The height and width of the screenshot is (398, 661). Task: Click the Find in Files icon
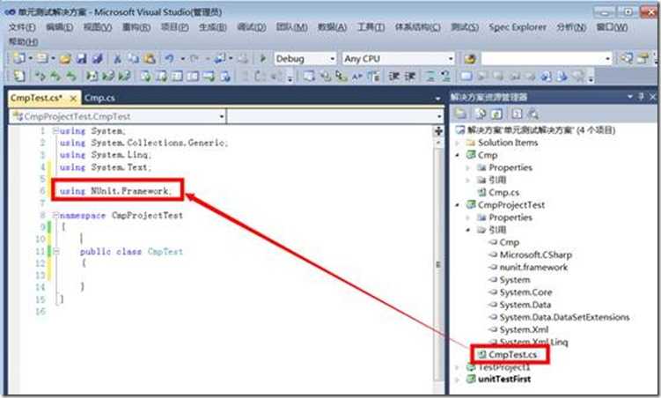tap(470, 59)
